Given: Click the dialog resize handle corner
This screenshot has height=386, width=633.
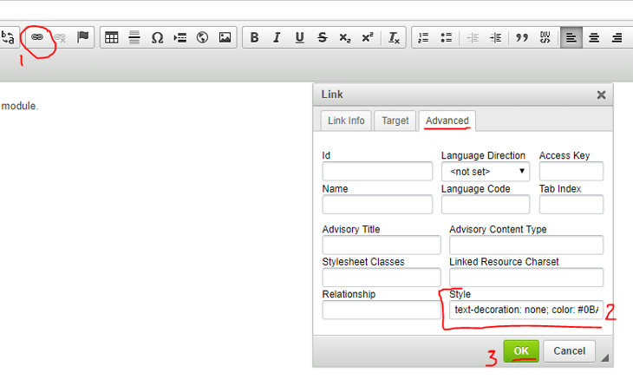Looking at the screenshot, I should pyautogui.click(x=604, y=357).
